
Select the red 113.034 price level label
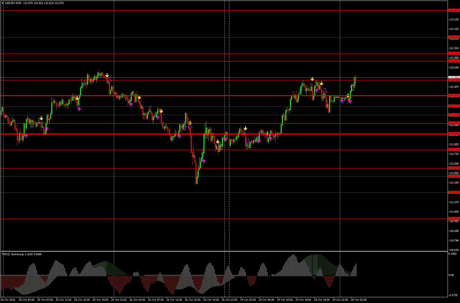coord(454,37)
